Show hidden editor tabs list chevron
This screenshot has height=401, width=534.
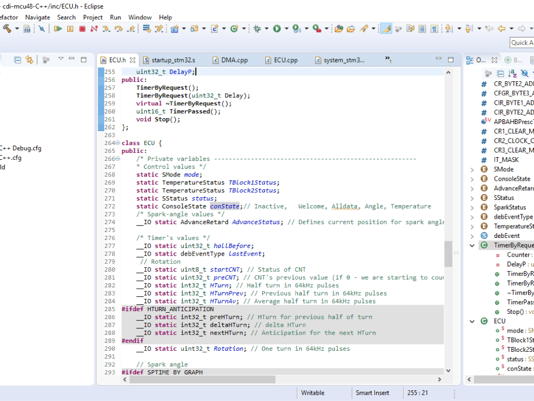pos(388,59)
